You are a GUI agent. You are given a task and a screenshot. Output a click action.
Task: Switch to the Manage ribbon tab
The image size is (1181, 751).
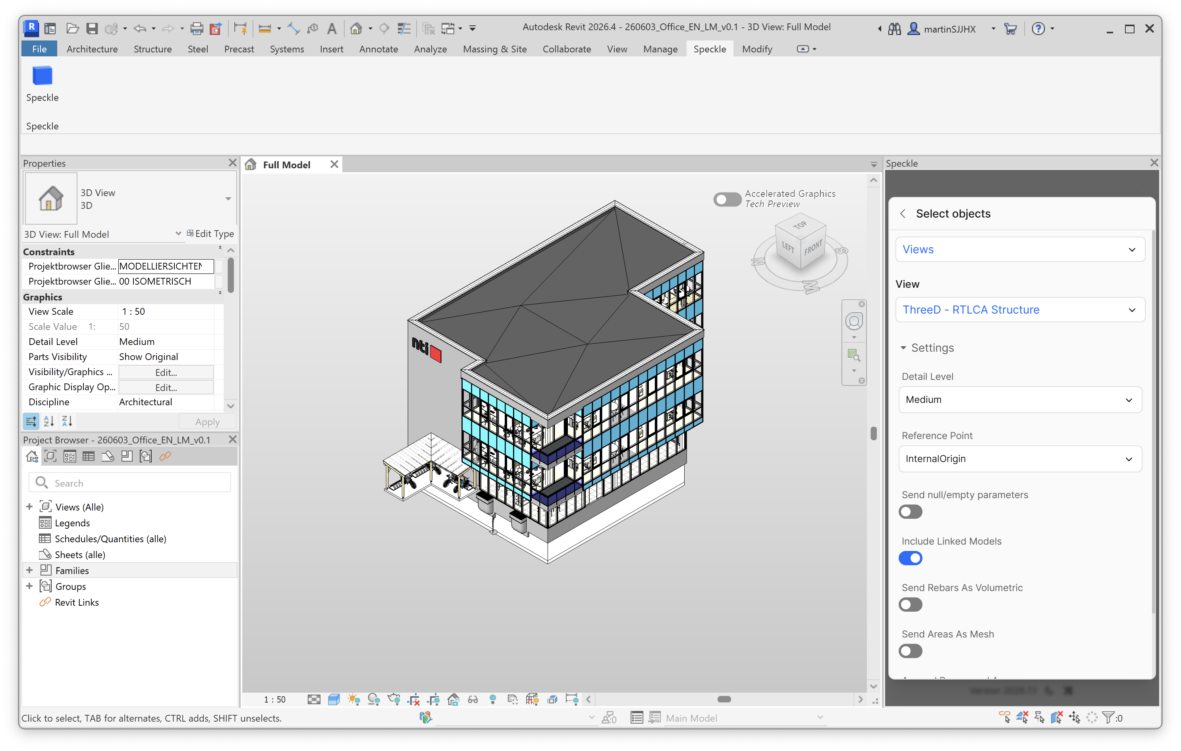[x=660, y=49]
